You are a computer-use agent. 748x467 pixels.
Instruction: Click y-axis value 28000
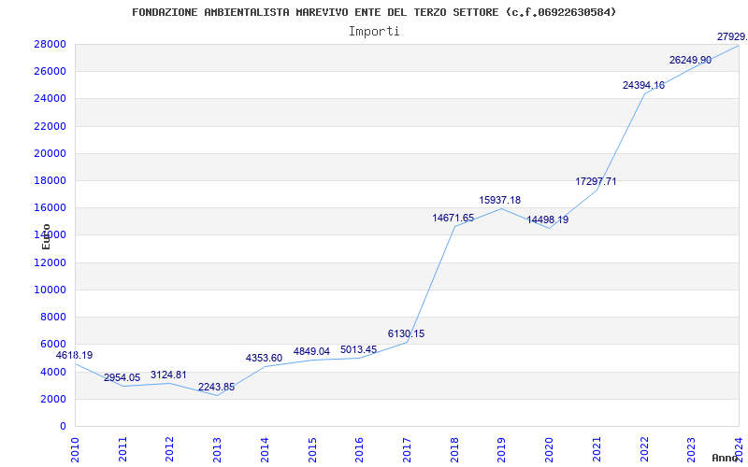tap(50, 44)
